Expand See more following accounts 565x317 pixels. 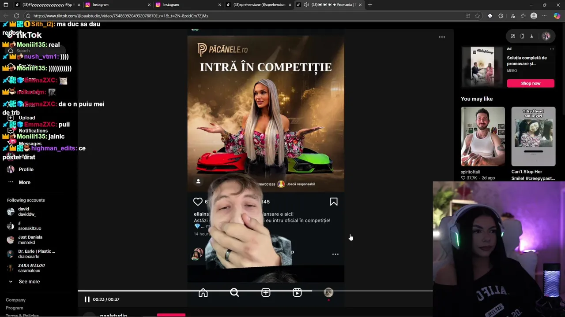pos(24,282)
